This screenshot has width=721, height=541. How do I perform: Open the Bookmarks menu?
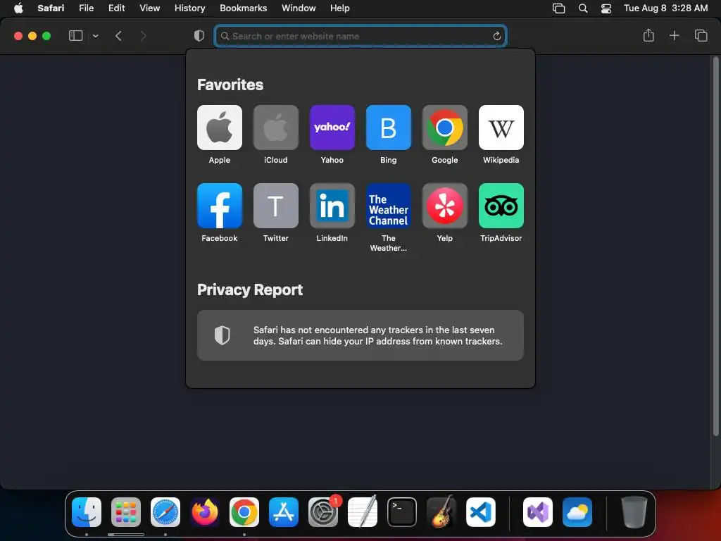(x=243, y=8)
